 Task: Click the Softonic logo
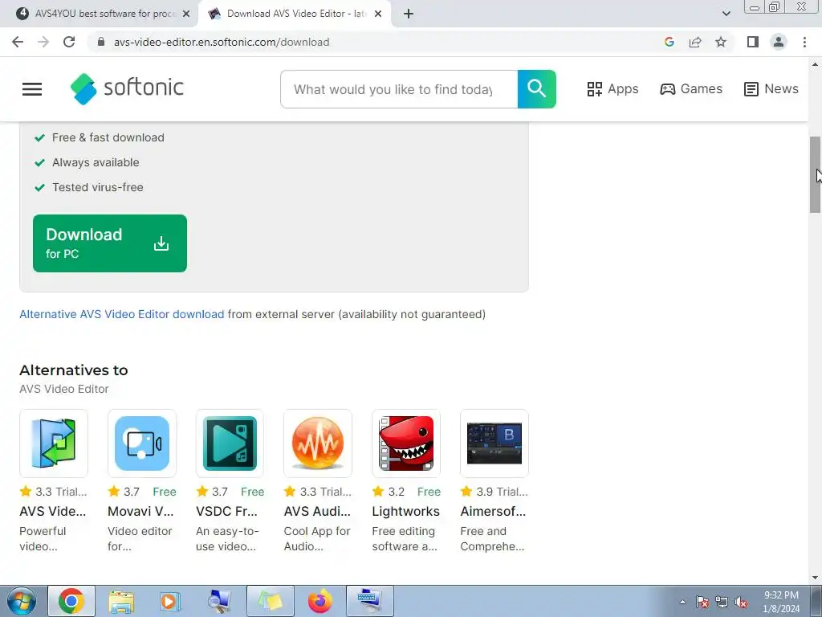[127, 88]
